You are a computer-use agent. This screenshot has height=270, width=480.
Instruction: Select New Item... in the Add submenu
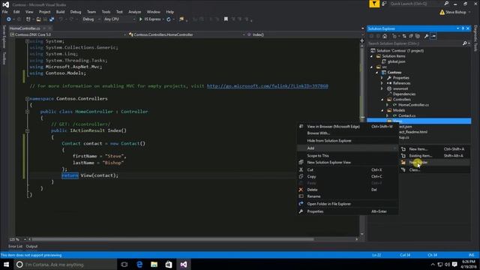pyautogui.click(x=434, y=149)
